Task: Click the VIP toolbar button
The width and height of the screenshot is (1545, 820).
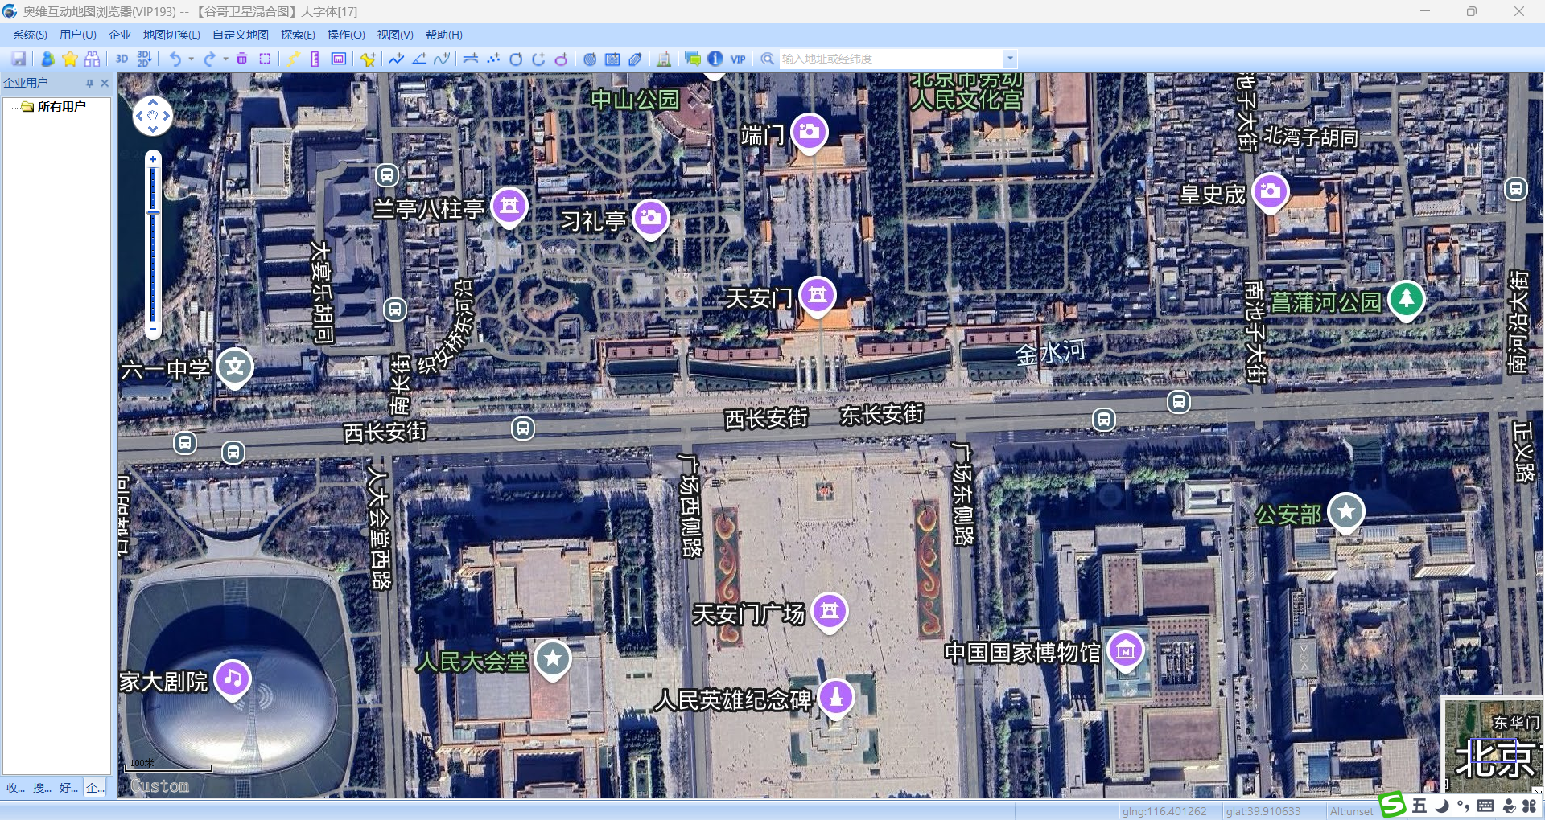Action: pos(738,59)
